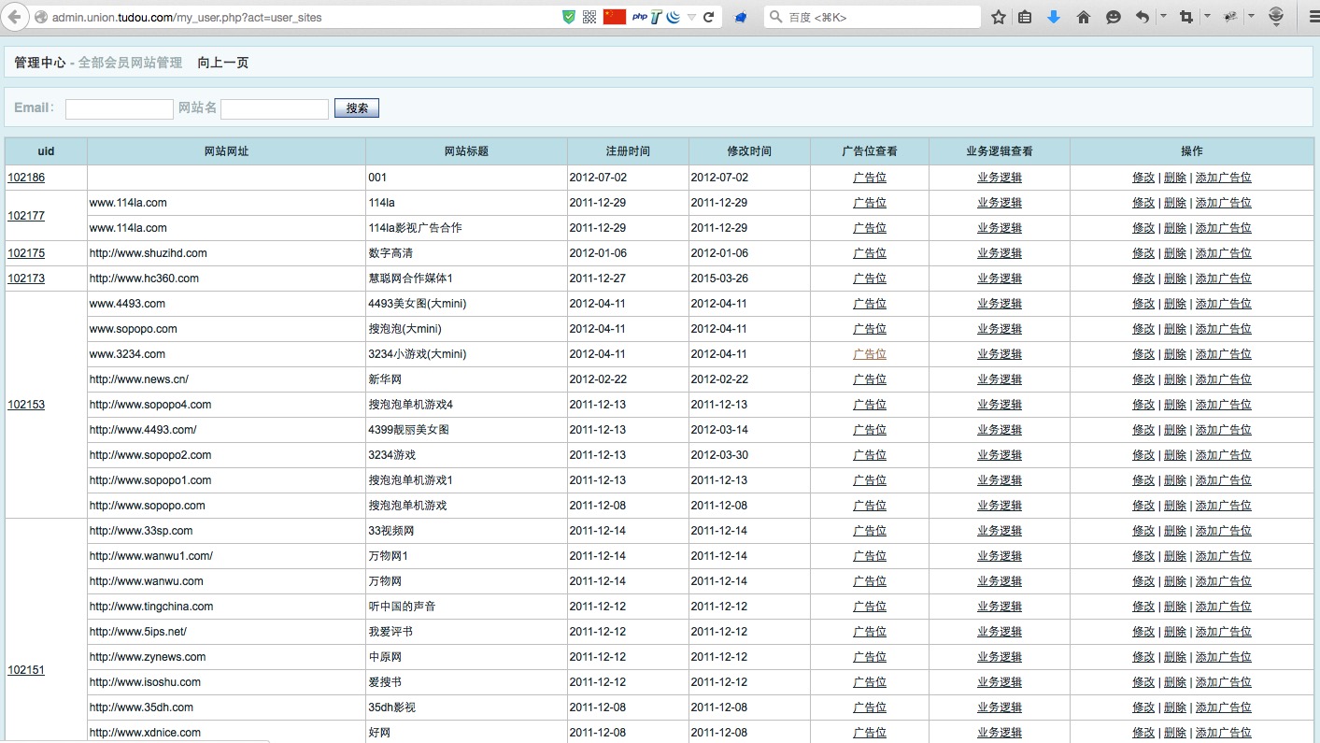
Task: Bookmark this page with the star icon
Action: pos(999,17)
